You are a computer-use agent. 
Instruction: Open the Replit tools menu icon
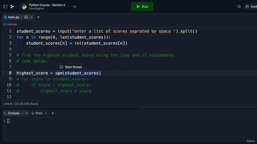pos(12,6)
